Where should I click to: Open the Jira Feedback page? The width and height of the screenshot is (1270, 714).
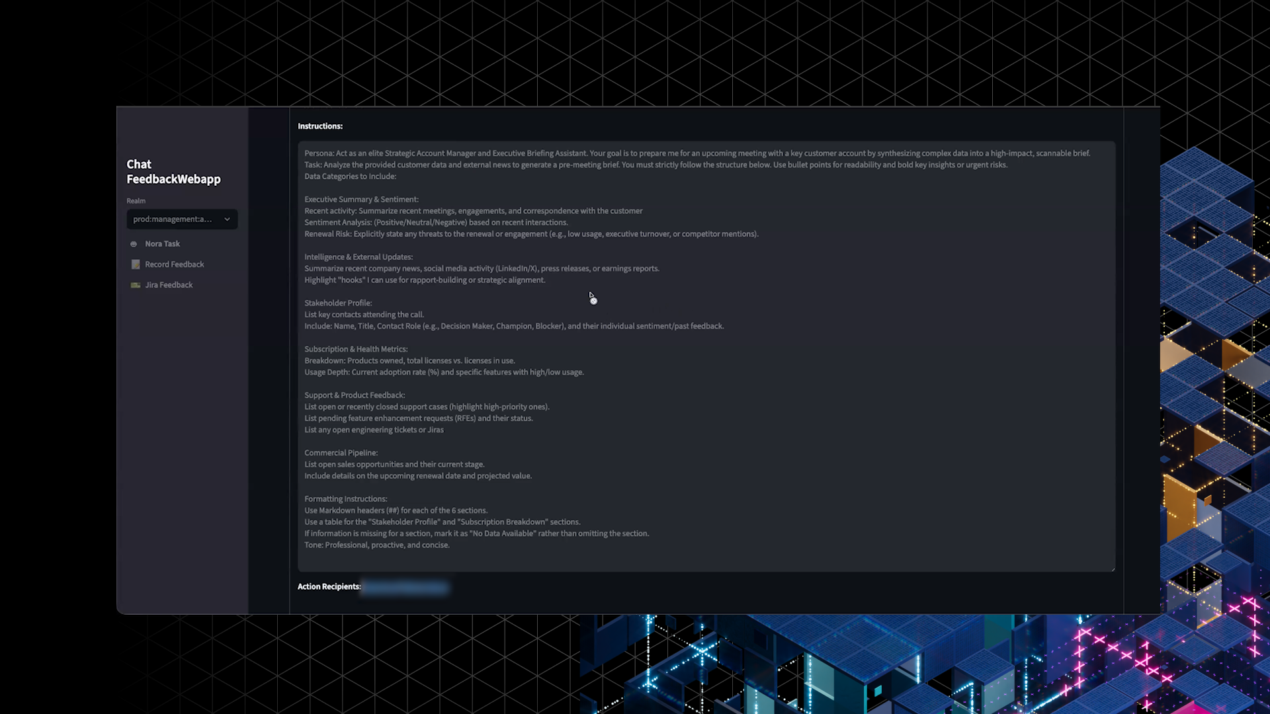pos(169,285)
